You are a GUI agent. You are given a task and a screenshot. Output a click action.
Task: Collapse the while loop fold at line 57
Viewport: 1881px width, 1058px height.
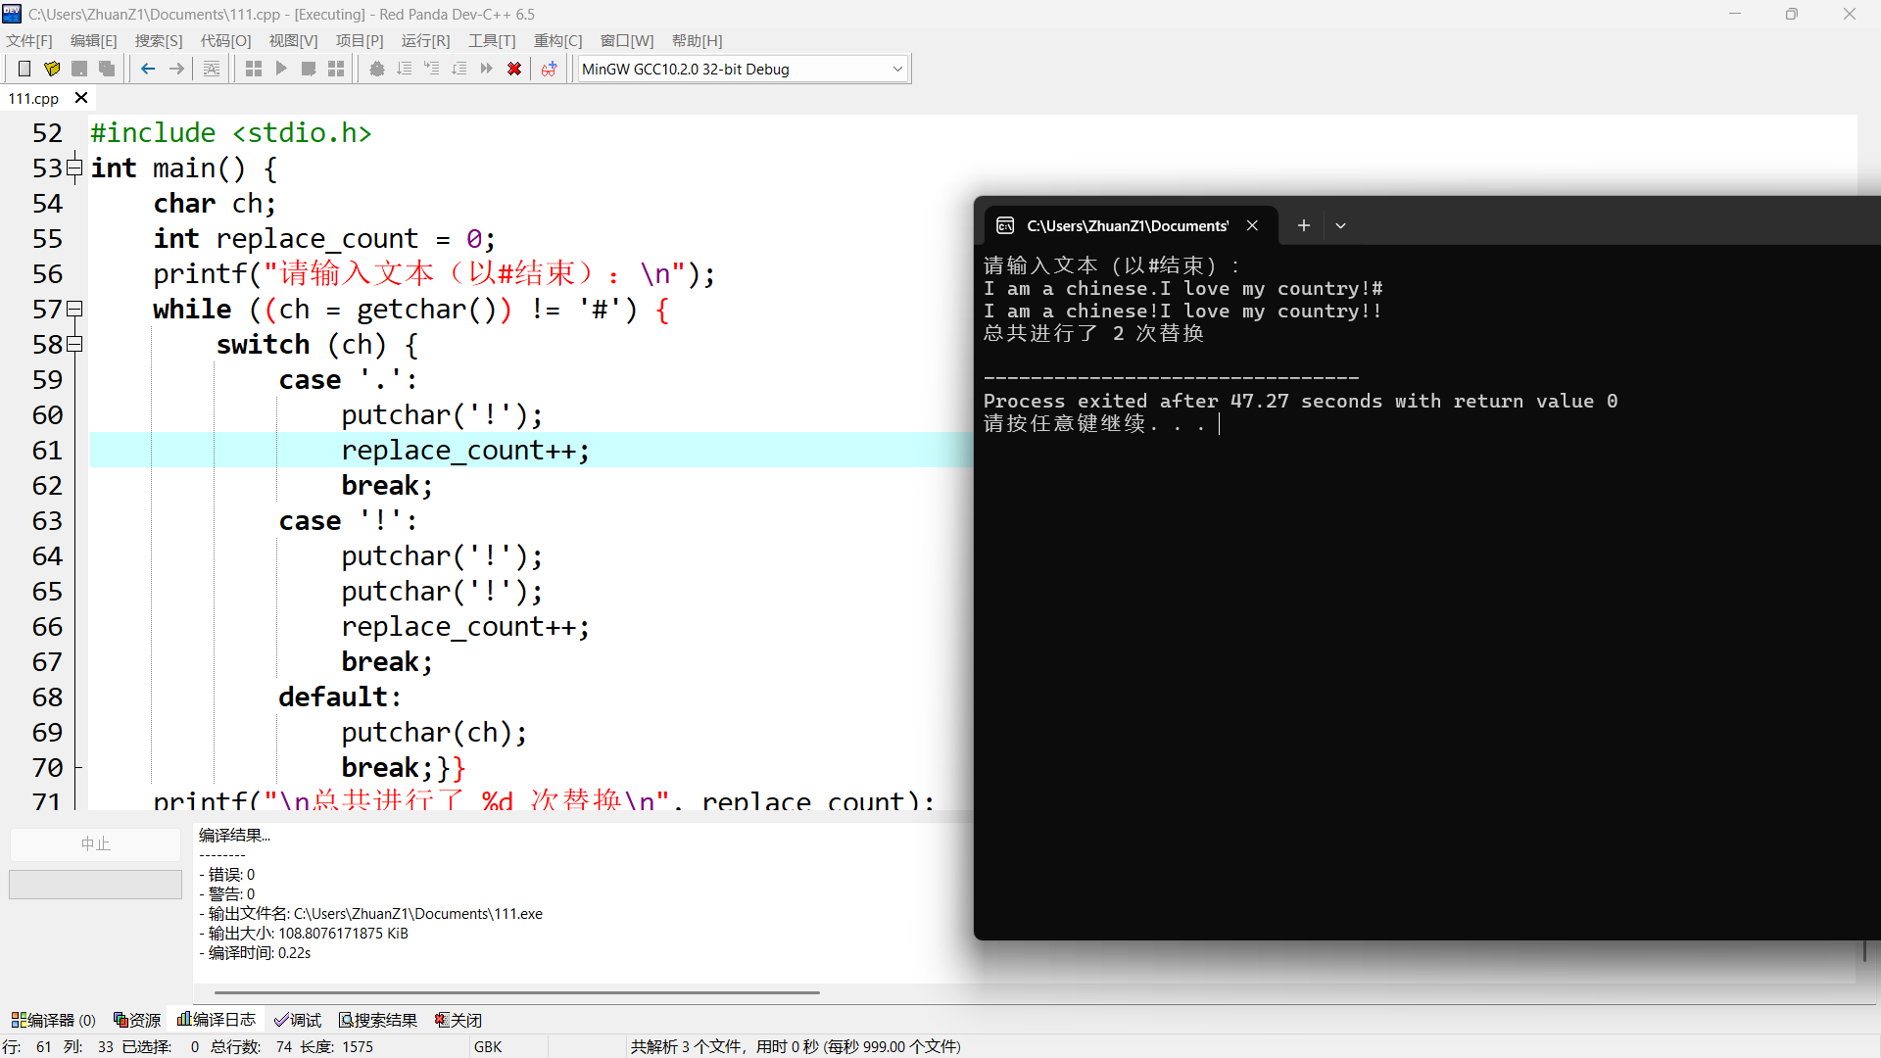point(74,310)
